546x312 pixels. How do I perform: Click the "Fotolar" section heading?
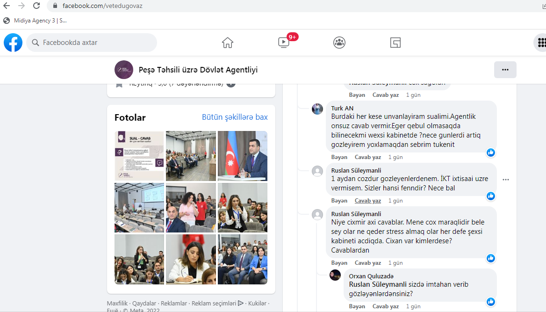click(x=130, y=117)
